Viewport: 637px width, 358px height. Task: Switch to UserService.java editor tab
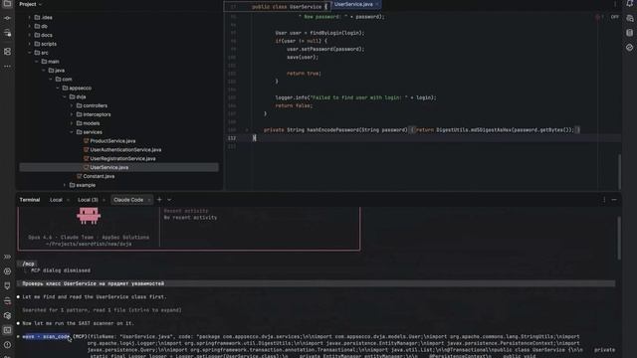tap(353, 4)
